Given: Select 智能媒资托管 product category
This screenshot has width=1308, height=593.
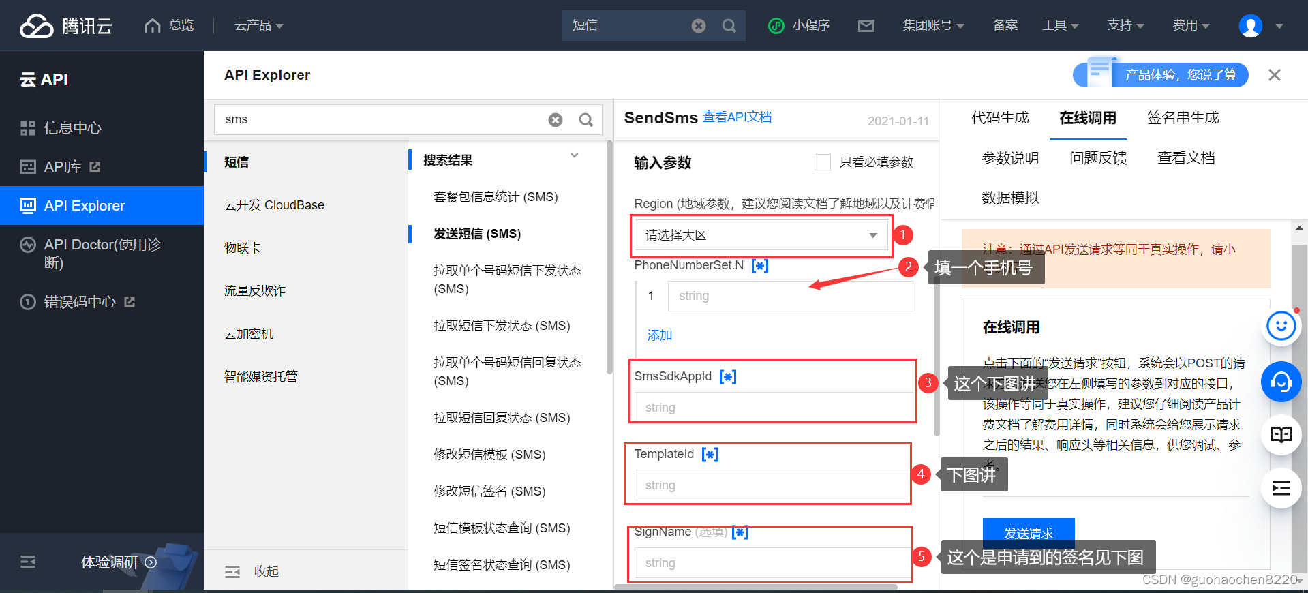Looking at the screenshot, I should [261, 377].
